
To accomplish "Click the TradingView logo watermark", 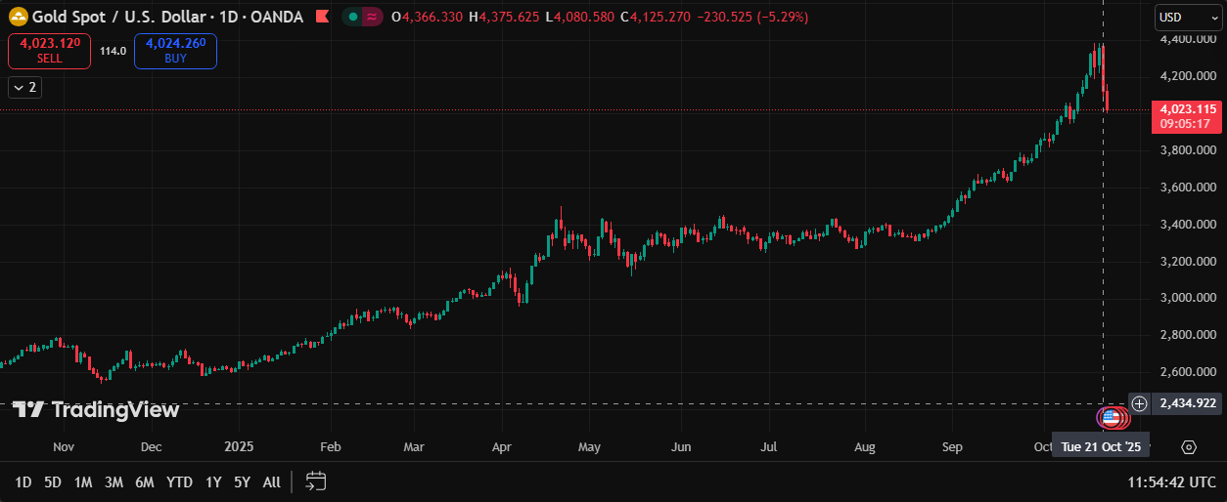I will 95,410.
